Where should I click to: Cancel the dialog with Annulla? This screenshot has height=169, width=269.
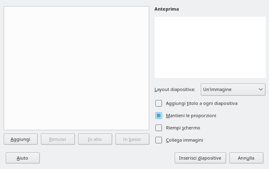246,158
